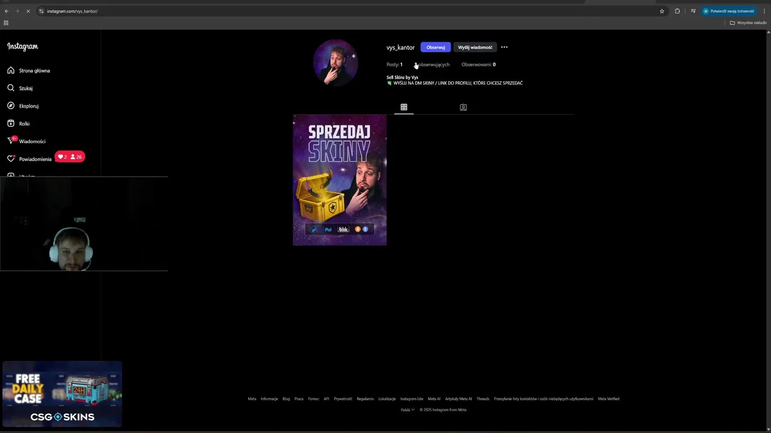The height and width of the screenshot is (433, 771).
Task: Stop page loading with the X button
Action: point(28,11)
